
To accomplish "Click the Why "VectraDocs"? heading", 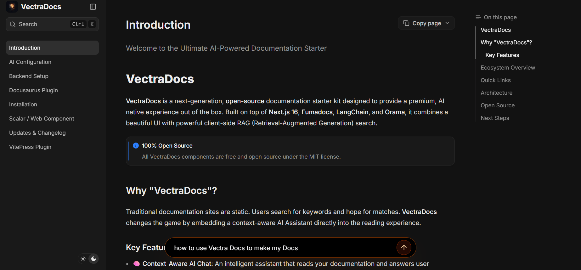I will tap(172, 190).
